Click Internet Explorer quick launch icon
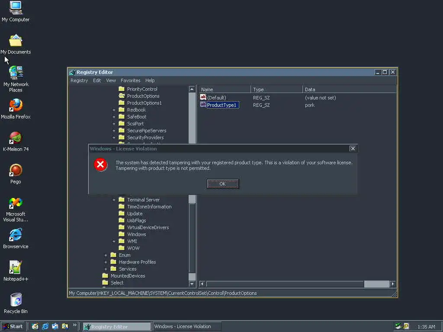 coord(45,327)
